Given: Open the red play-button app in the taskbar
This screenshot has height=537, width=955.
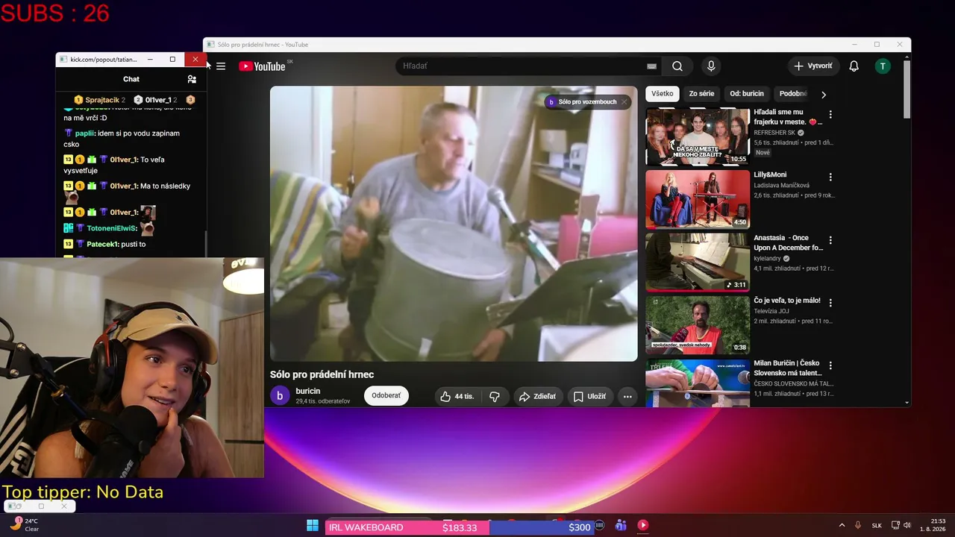Looking at the screenshot, I should [643, 526].
